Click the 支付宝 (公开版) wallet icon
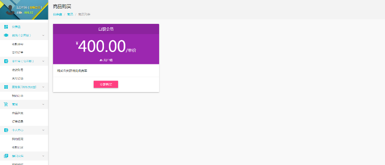This screenshot has width=385, height=165. point(6,61)
